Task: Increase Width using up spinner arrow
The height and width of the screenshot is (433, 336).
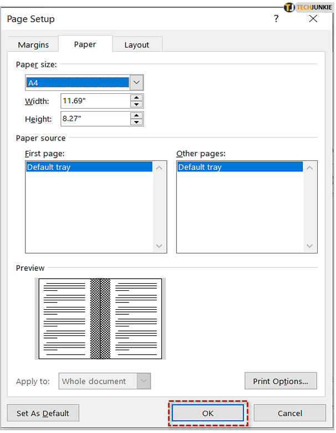Action: tap(136, 98)
